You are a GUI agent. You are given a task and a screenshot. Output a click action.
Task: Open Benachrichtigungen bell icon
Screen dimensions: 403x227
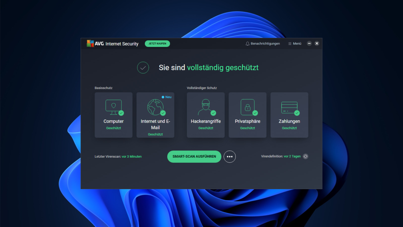pos(247,43)
